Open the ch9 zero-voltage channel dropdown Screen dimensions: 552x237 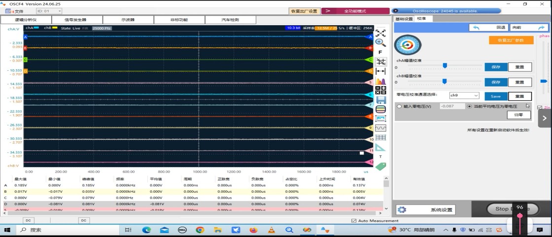click(x=464, y=95)
